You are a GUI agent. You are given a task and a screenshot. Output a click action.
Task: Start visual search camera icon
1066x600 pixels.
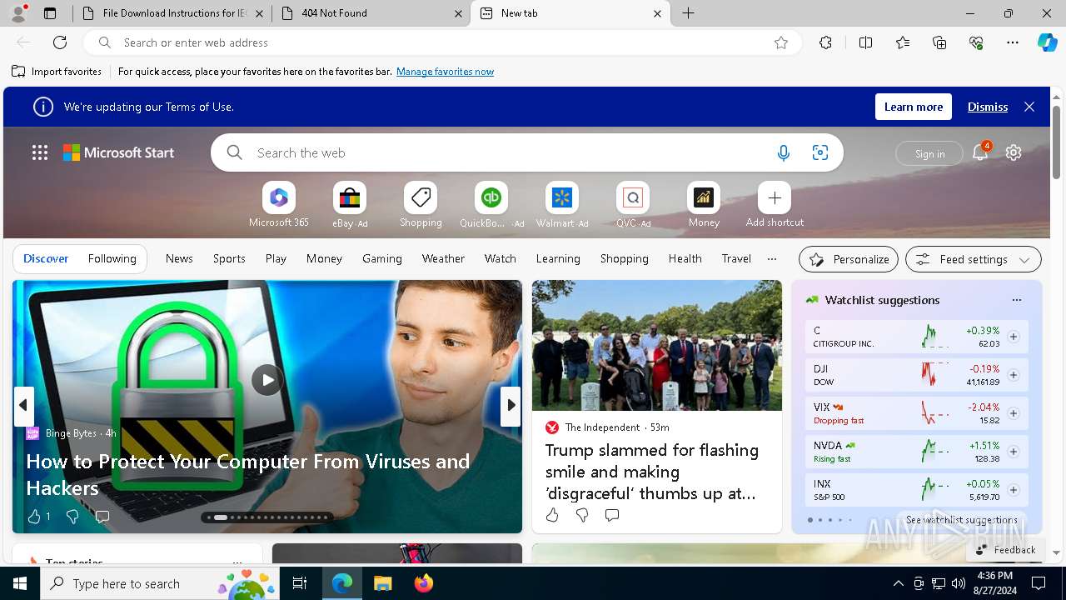tap(820, 152)
